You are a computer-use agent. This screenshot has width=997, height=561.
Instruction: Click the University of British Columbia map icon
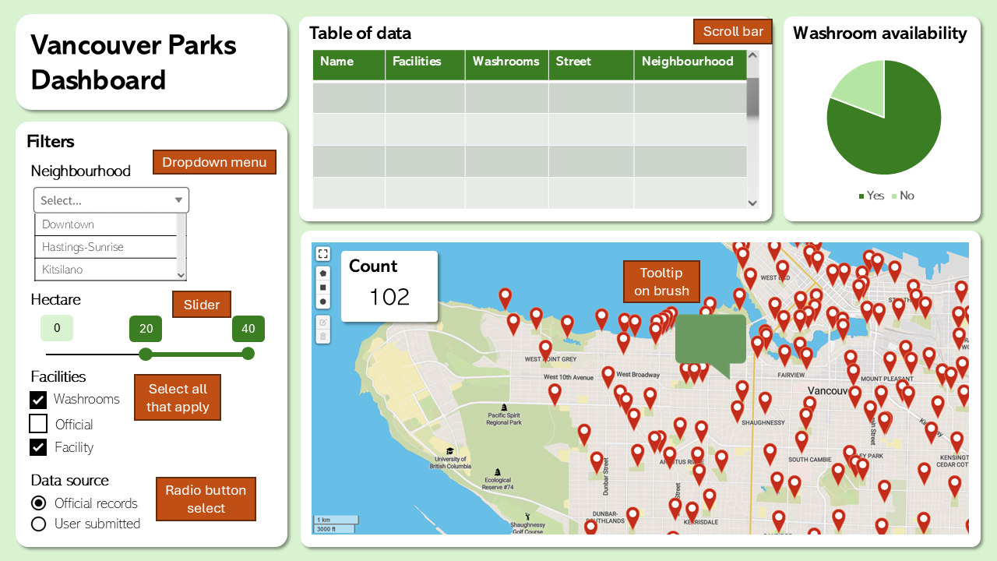(449, 451)
